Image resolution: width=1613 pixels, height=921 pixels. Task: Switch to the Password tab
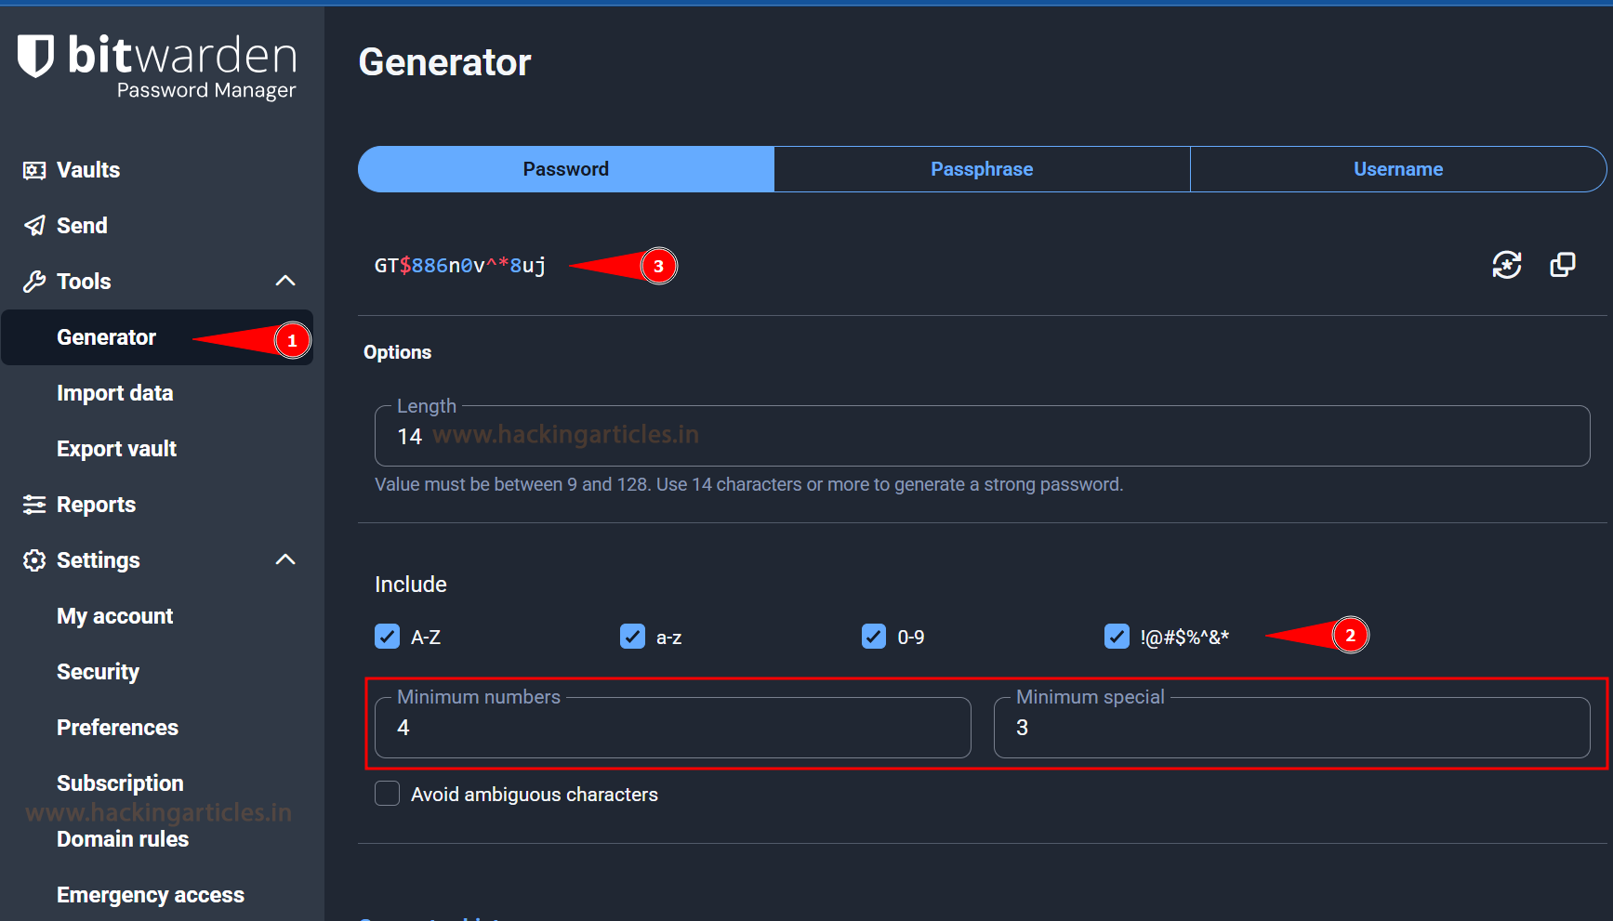[x=566, y=169]
